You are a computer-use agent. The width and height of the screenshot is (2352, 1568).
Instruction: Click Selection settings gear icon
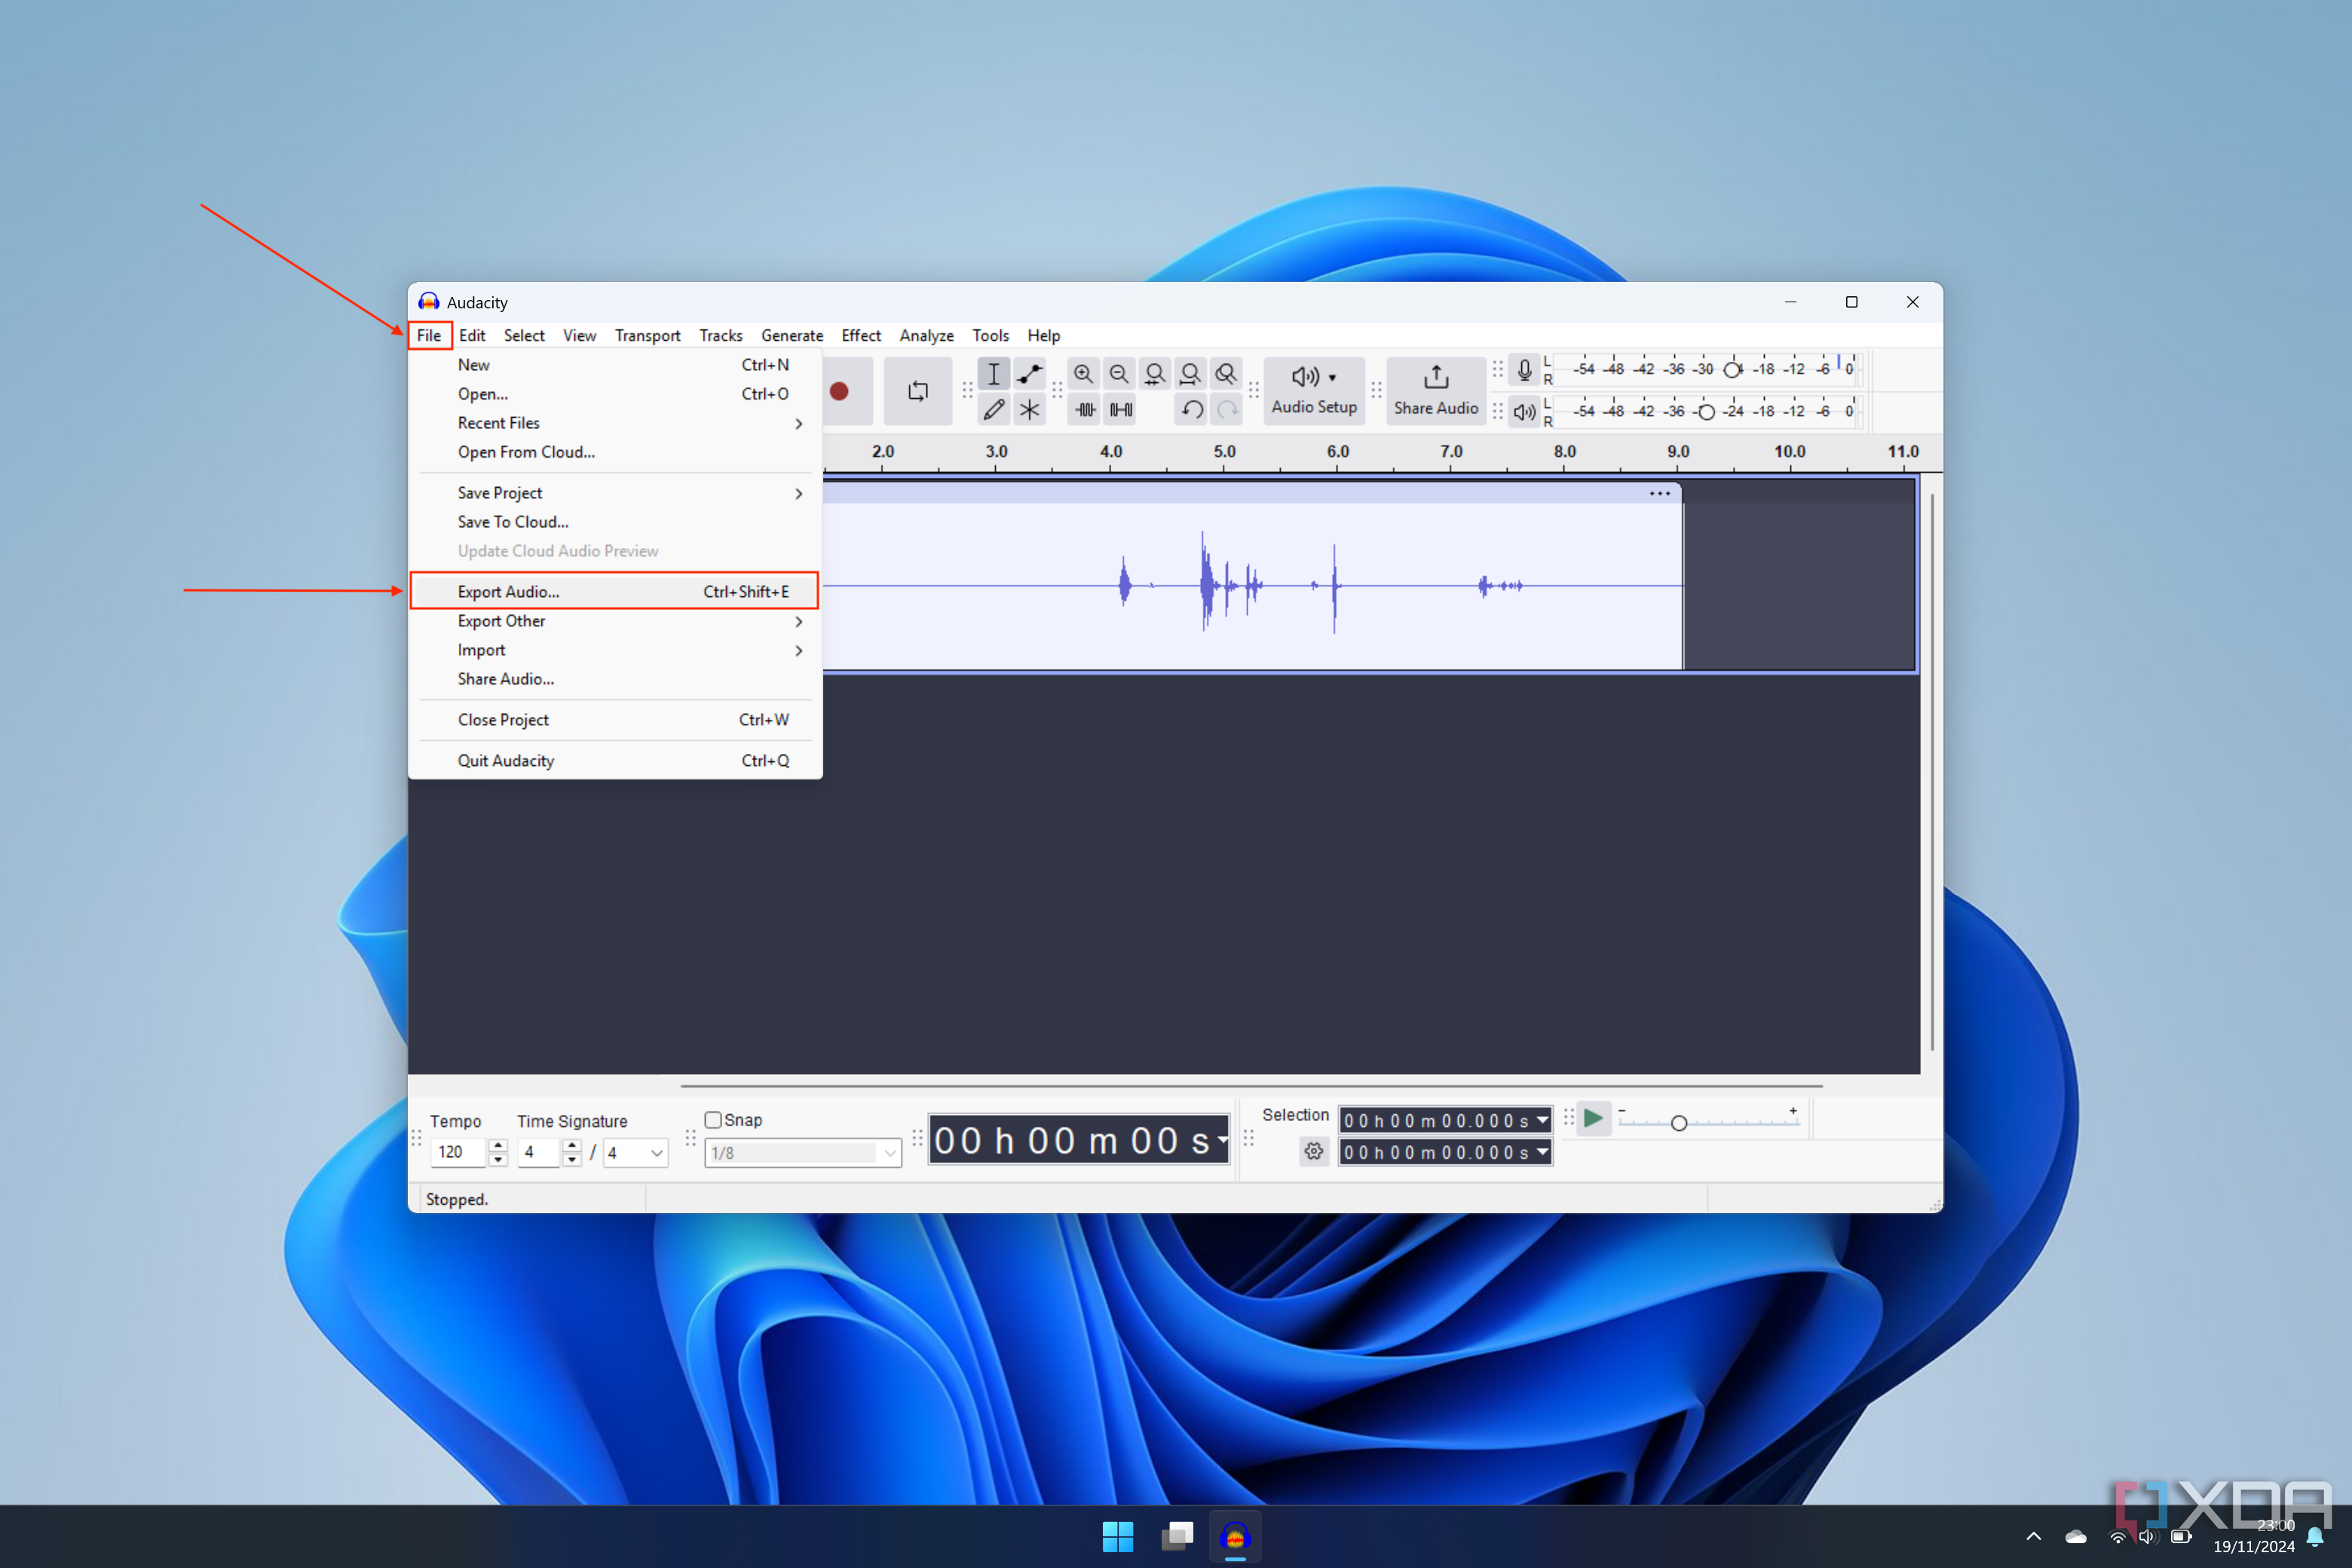click(1314, 1152)
